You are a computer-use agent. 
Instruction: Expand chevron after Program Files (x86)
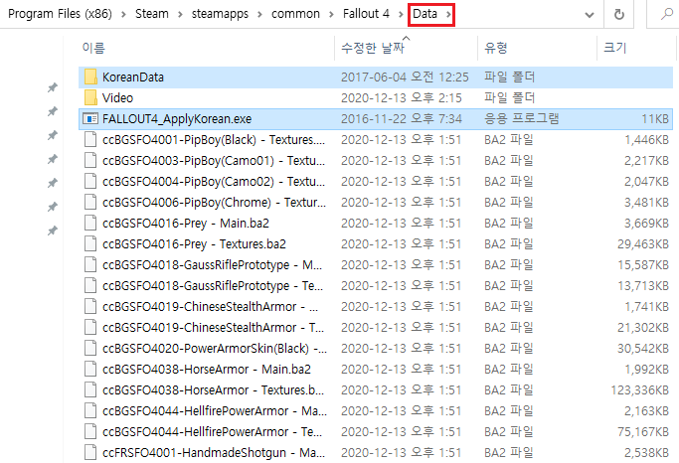click(x=123, y=14)
